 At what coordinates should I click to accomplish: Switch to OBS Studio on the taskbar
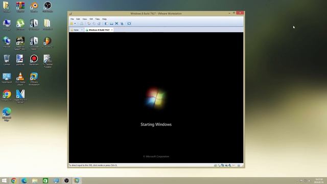(x=66, y=180)
